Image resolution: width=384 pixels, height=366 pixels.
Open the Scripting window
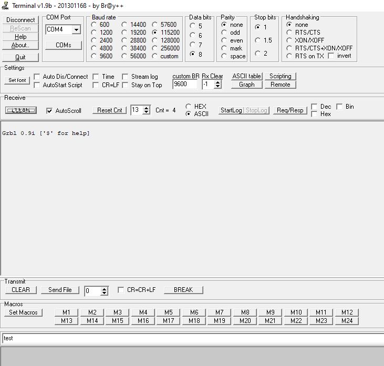pyautogui.click(x=281, y=76)
